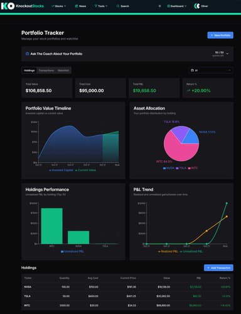The height and width of the screenshot is (314, 241).
Task: Expand the coach panel chevron
Action: [x=228, y=54]
